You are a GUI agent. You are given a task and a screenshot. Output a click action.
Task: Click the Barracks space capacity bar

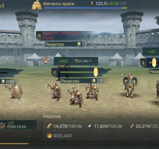86,8
